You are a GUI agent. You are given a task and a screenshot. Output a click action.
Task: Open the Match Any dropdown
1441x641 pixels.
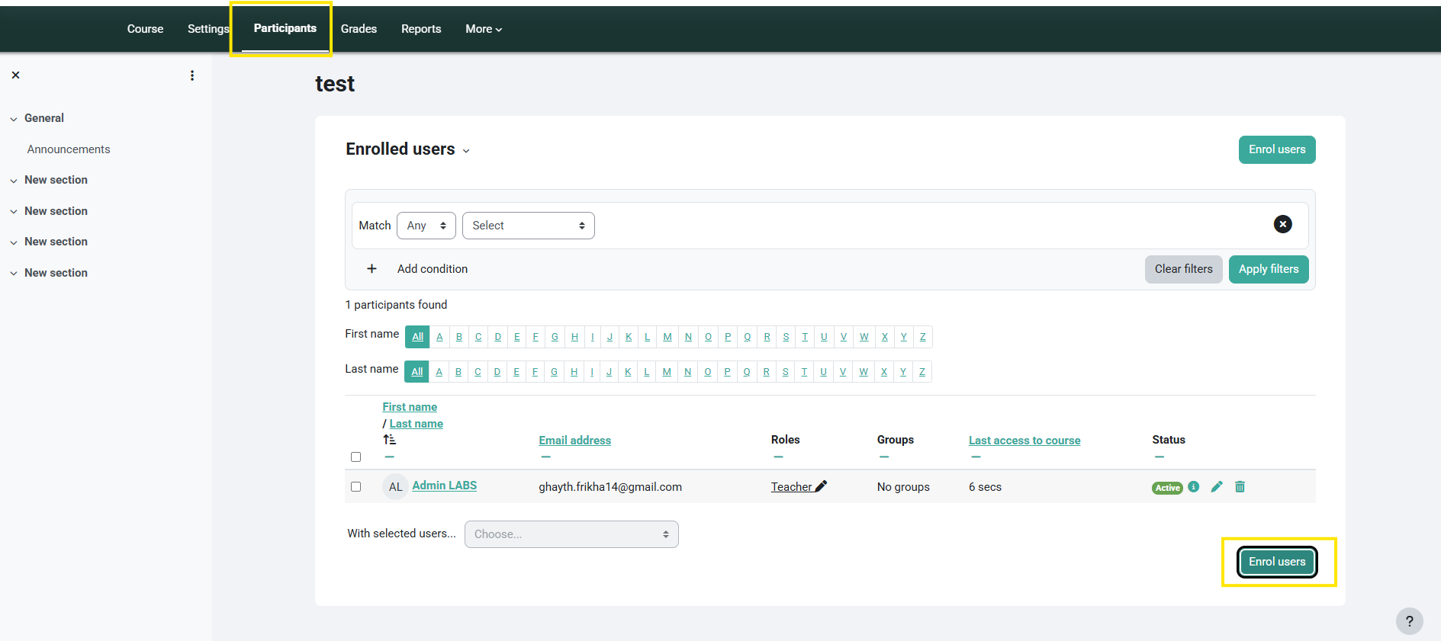coord(426,226)
